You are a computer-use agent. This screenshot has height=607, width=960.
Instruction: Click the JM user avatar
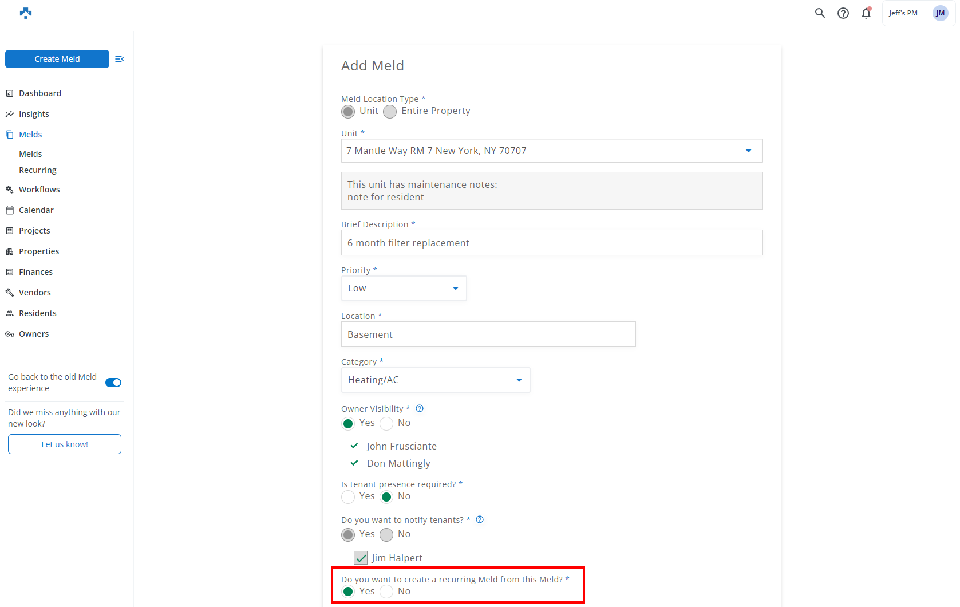[940, 13]
